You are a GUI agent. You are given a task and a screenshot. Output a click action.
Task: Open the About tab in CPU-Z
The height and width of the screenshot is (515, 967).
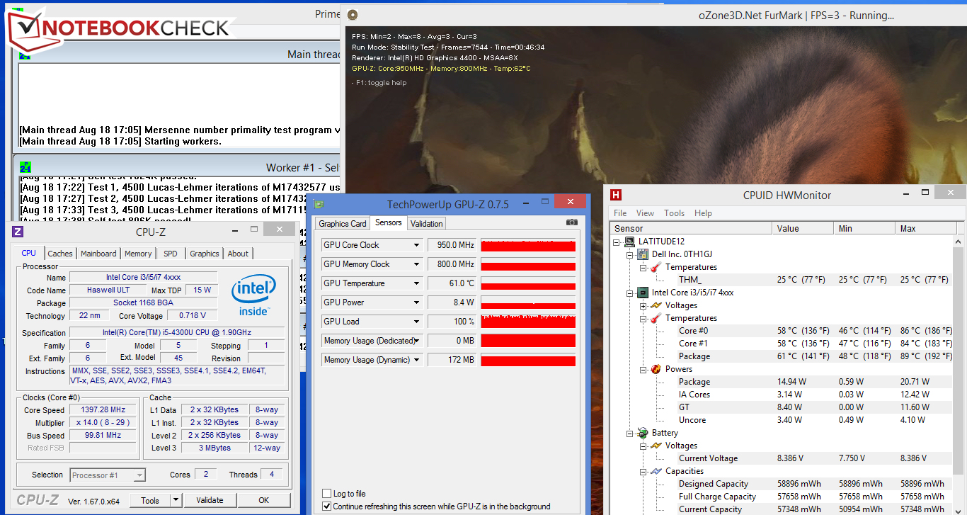tap(238, 254)
